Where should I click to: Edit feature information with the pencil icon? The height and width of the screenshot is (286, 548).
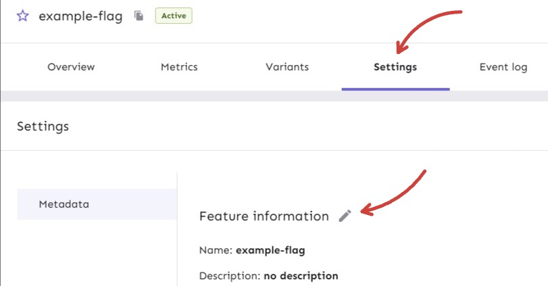coord(345,216)
